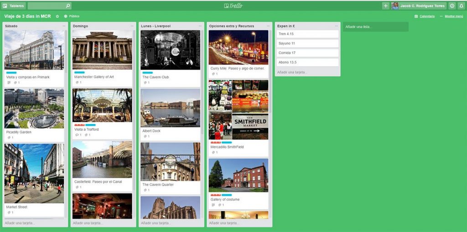The height and width of the screenshot is (232, 467).
Task: Open The Cavern Quarter card title
Action: (158, 185)
